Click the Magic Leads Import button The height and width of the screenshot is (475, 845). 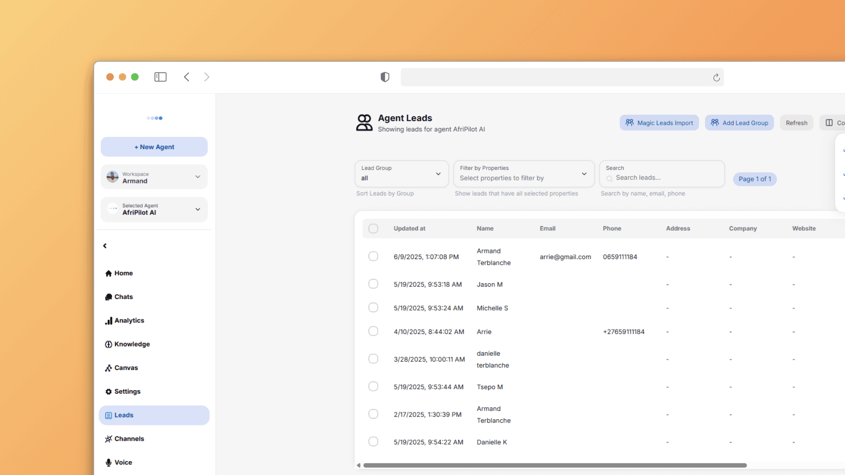click(659, 123)
